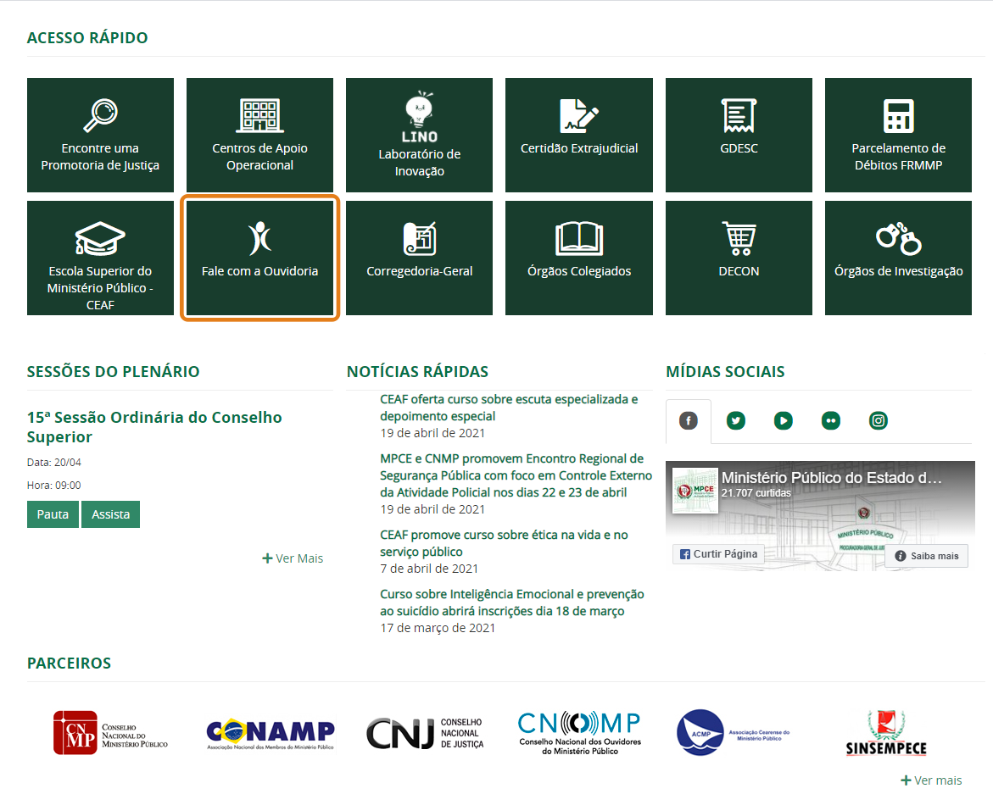
Task: Click the 'Parcelamento de Débitos FRMMP' label
Action: 898,157
